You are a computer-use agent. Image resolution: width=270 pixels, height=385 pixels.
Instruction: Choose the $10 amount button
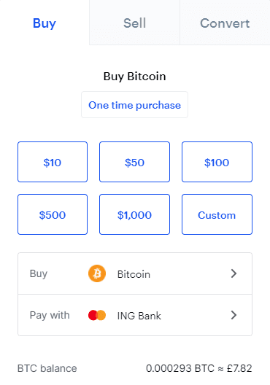click(53, 162)
